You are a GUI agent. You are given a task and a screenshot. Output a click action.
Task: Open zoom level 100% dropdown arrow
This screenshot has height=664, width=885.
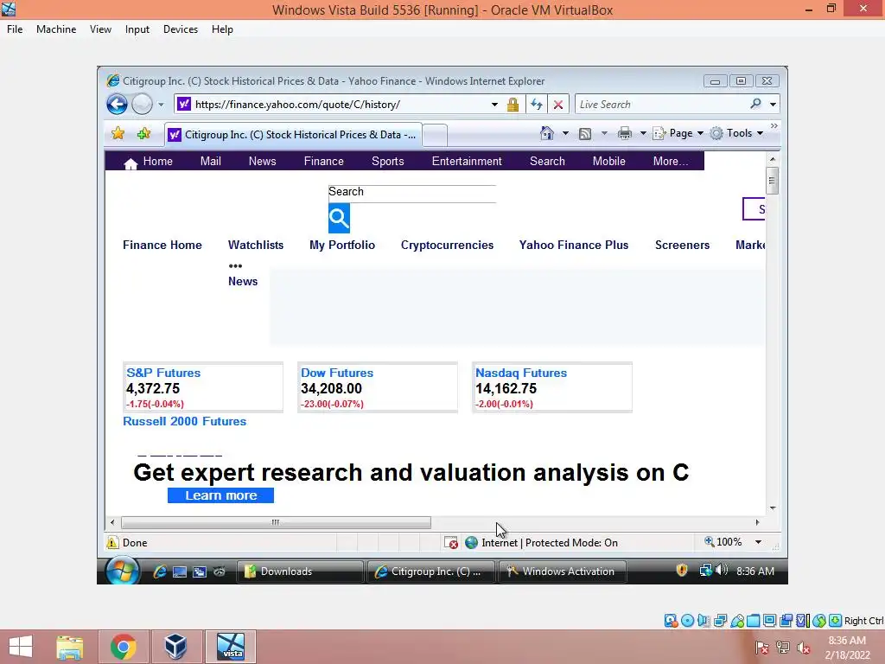click(758, 542)
